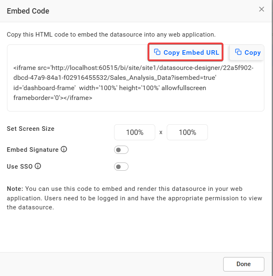The height and width of the screenshot is (276, 273).
Task: Turn on the Use SSO toggle
Action: pyautogui.click(x=121, y=167)
